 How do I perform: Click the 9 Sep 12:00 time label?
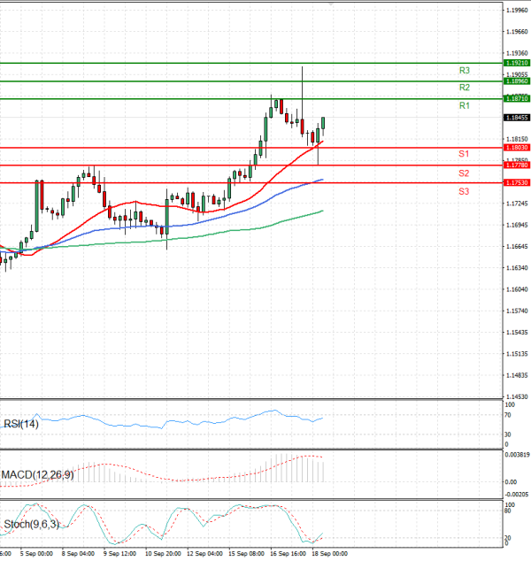(119, 554)
